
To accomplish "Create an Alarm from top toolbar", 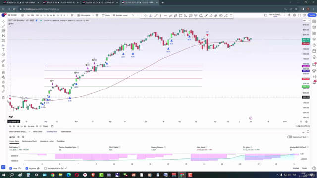I will point(106,15).
